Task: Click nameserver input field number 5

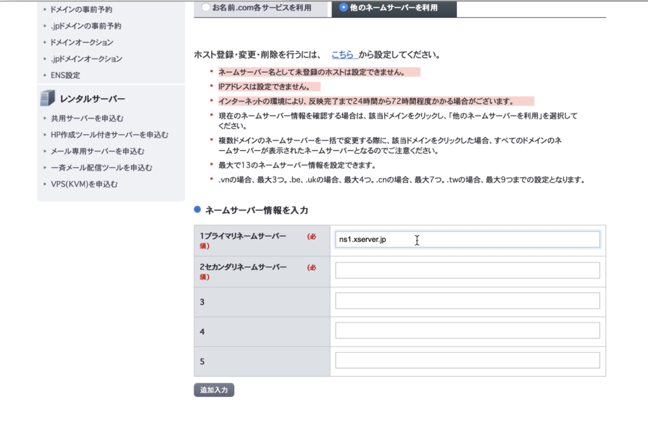Action: [x=467, y=360]
